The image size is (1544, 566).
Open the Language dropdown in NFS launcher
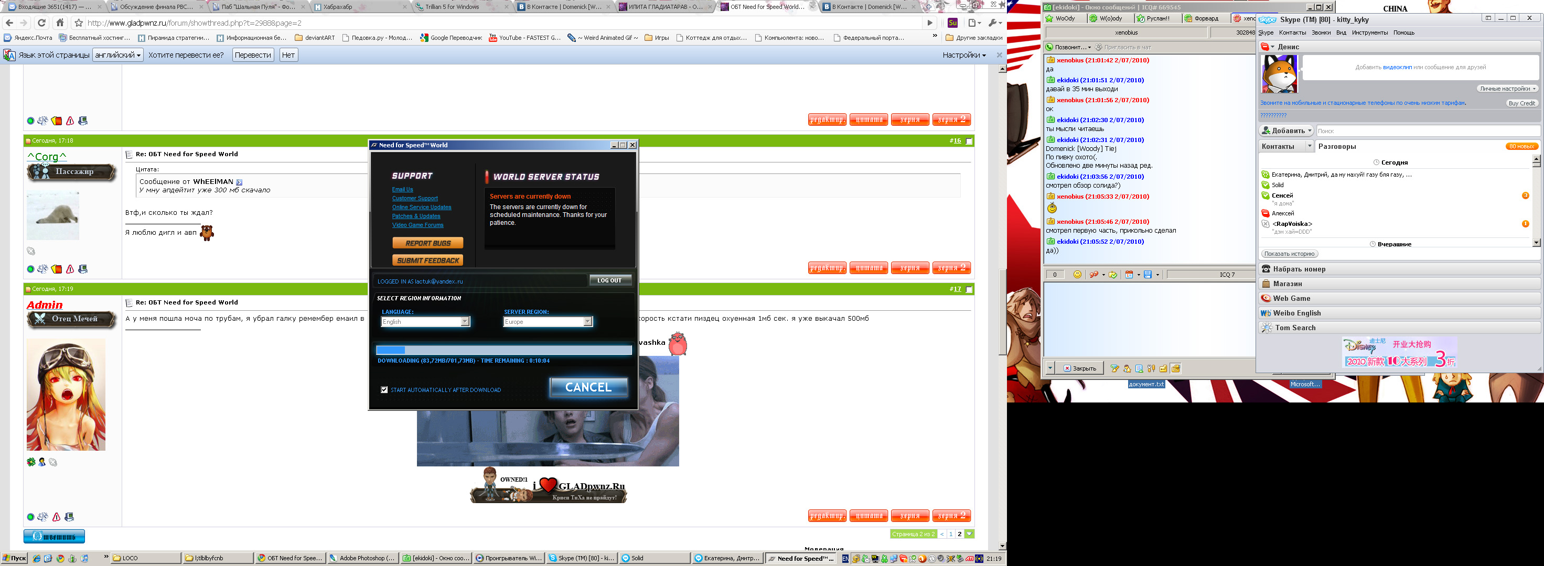pos(465,322)
